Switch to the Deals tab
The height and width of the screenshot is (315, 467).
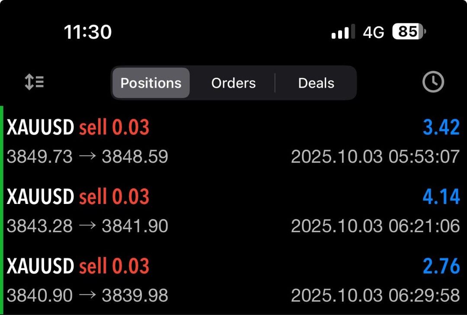[316, 83]
